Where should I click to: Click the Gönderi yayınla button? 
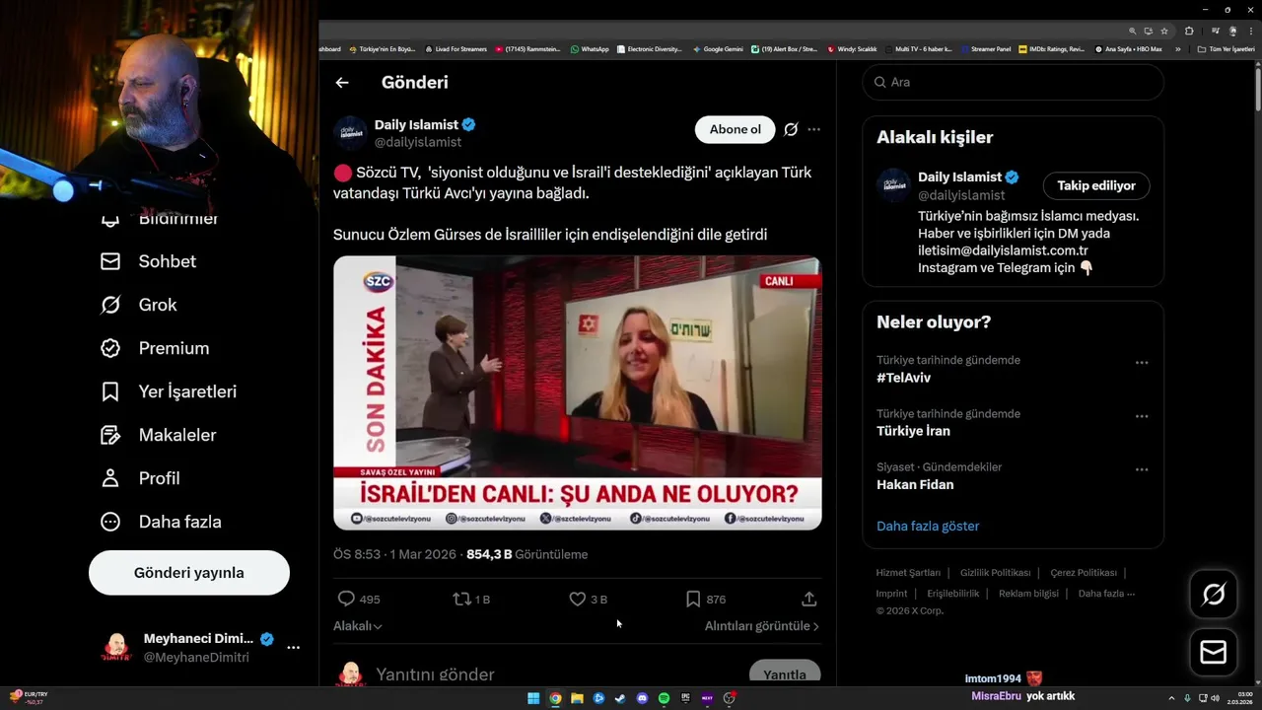point(189,573)
